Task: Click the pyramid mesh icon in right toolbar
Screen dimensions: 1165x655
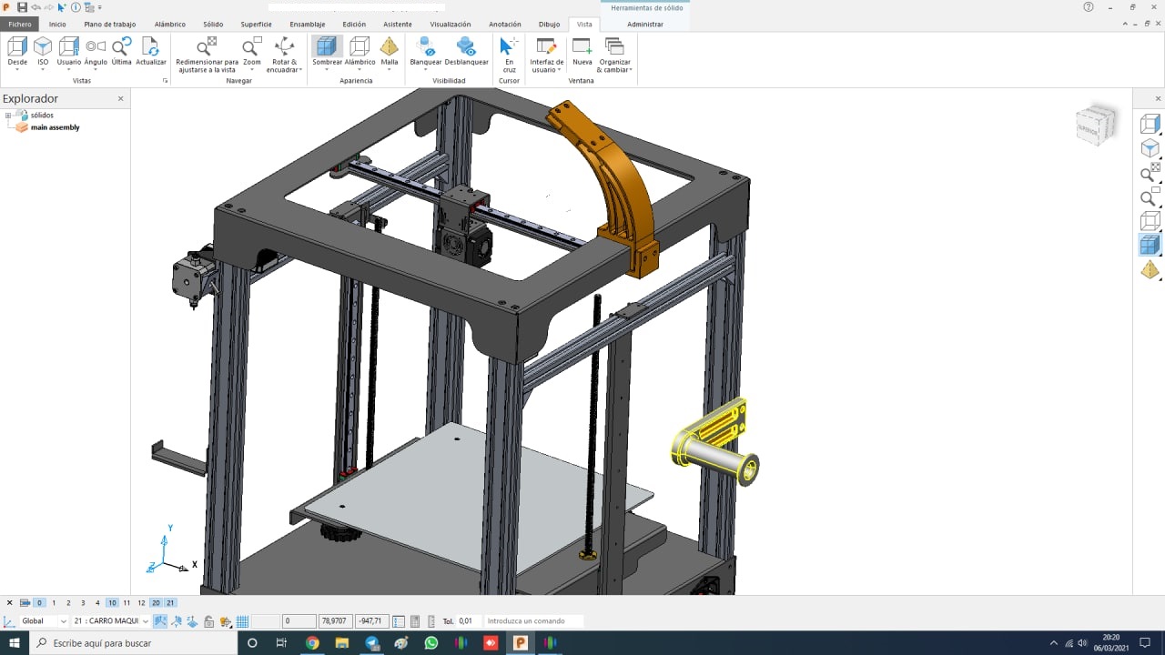Action: click(x=1150, y=269)
